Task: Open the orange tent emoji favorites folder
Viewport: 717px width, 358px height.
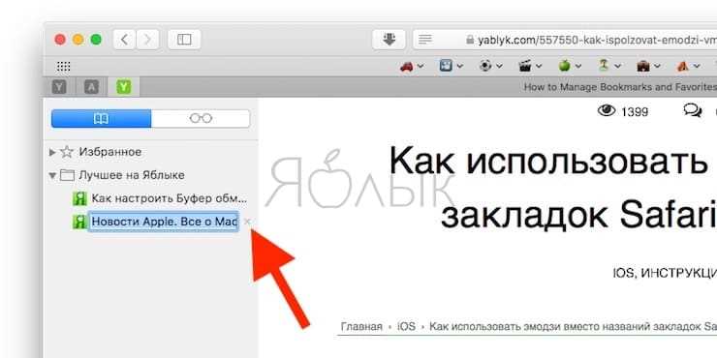Action: click(688, 66)
